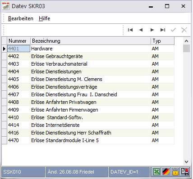This screenshot has width=193, height=179.
Task: Jump to the last record
Action: tap(163, 30)
